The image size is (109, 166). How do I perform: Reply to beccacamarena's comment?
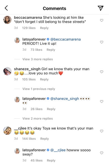tap(44, 28)
